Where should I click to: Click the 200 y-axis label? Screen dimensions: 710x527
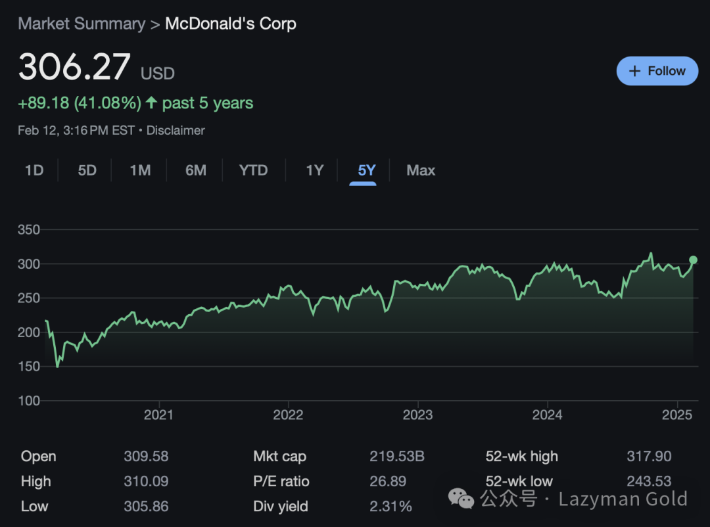click(x=29, y=332)
